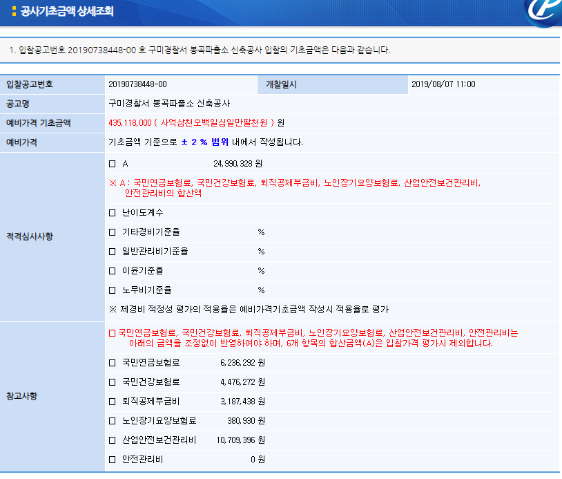Screen dimensions: 562x479
Task: Click the 국민건강보험료 amount 4,476,272 원
Action: tap(242, 382)
